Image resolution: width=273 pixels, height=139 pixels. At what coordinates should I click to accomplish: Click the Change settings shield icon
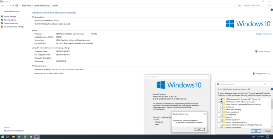tap(256, 52)
